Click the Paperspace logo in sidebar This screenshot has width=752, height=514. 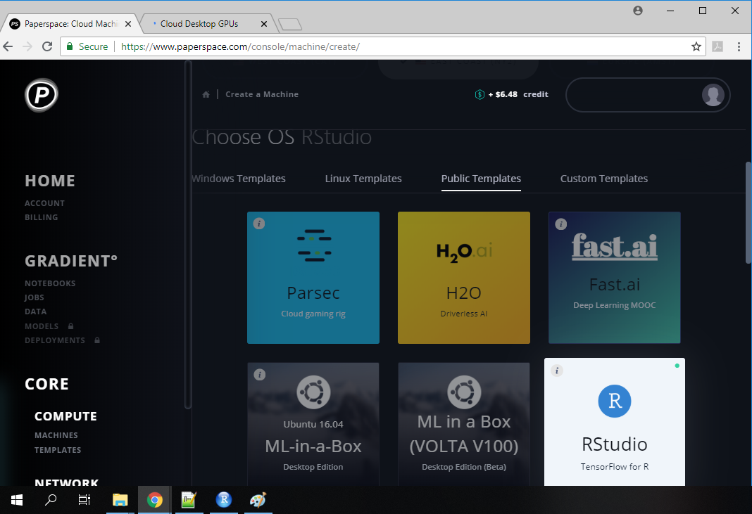(42, 95)
